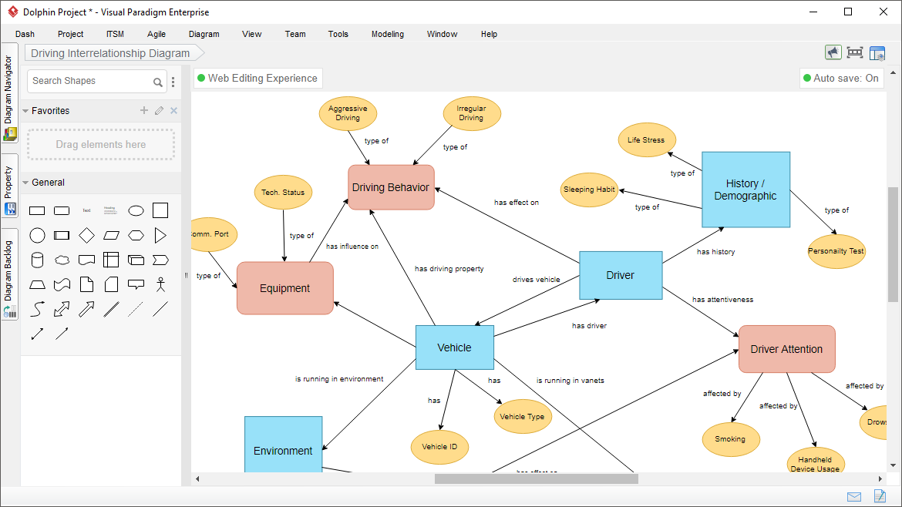
Task: Collapse the Favorites section
Action: [25, 111]
